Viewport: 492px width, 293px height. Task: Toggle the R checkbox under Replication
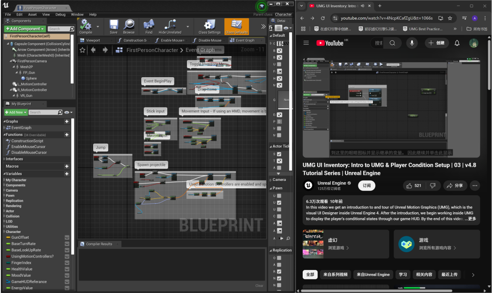click(279, 272)
